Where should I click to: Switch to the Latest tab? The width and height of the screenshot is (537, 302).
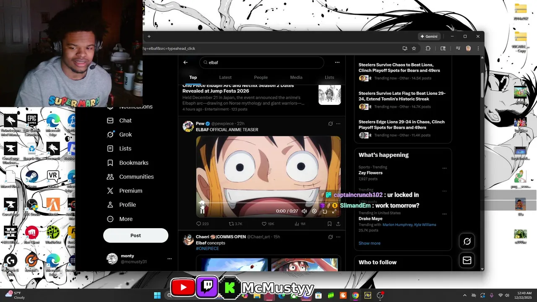(x=225, y=78)
